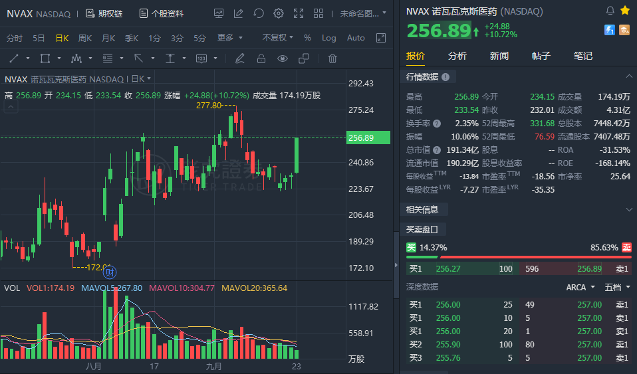Delete drawings with trash icon
The height and width of the screenshot is (374, 637).
coord(332,58)
